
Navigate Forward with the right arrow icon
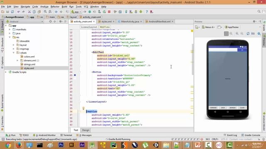(61, 12)
